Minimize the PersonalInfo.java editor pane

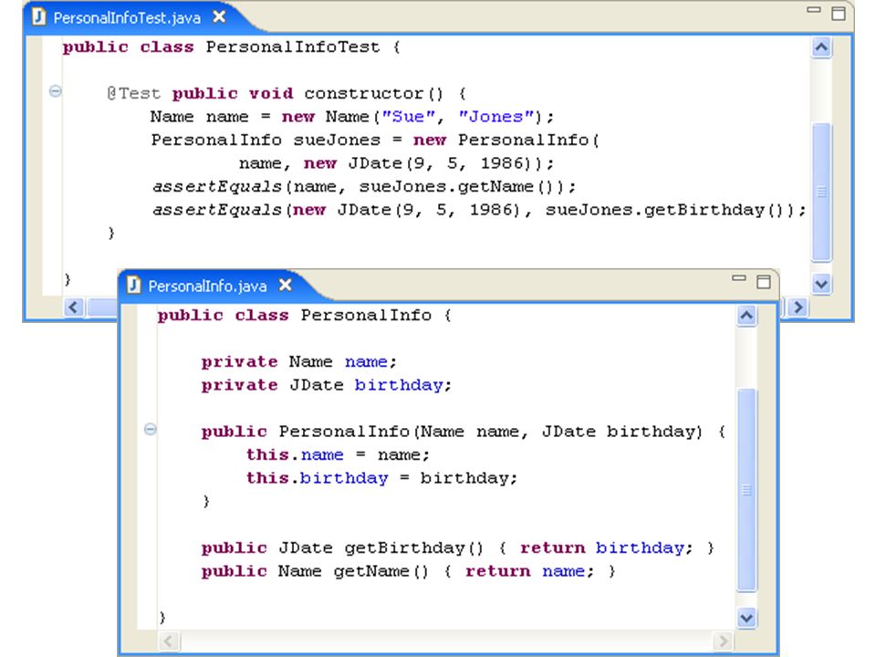(739, 277)
